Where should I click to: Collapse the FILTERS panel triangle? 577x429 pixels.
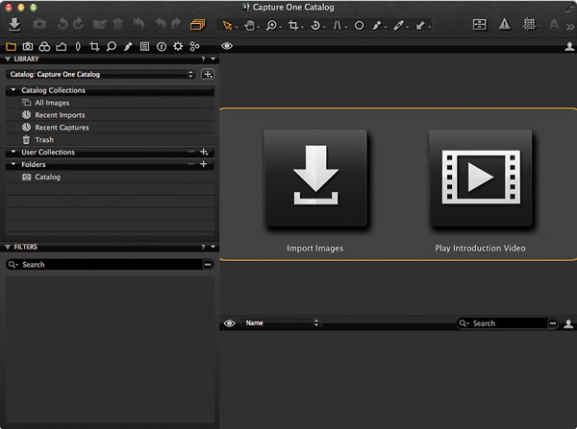coord(8,248)
